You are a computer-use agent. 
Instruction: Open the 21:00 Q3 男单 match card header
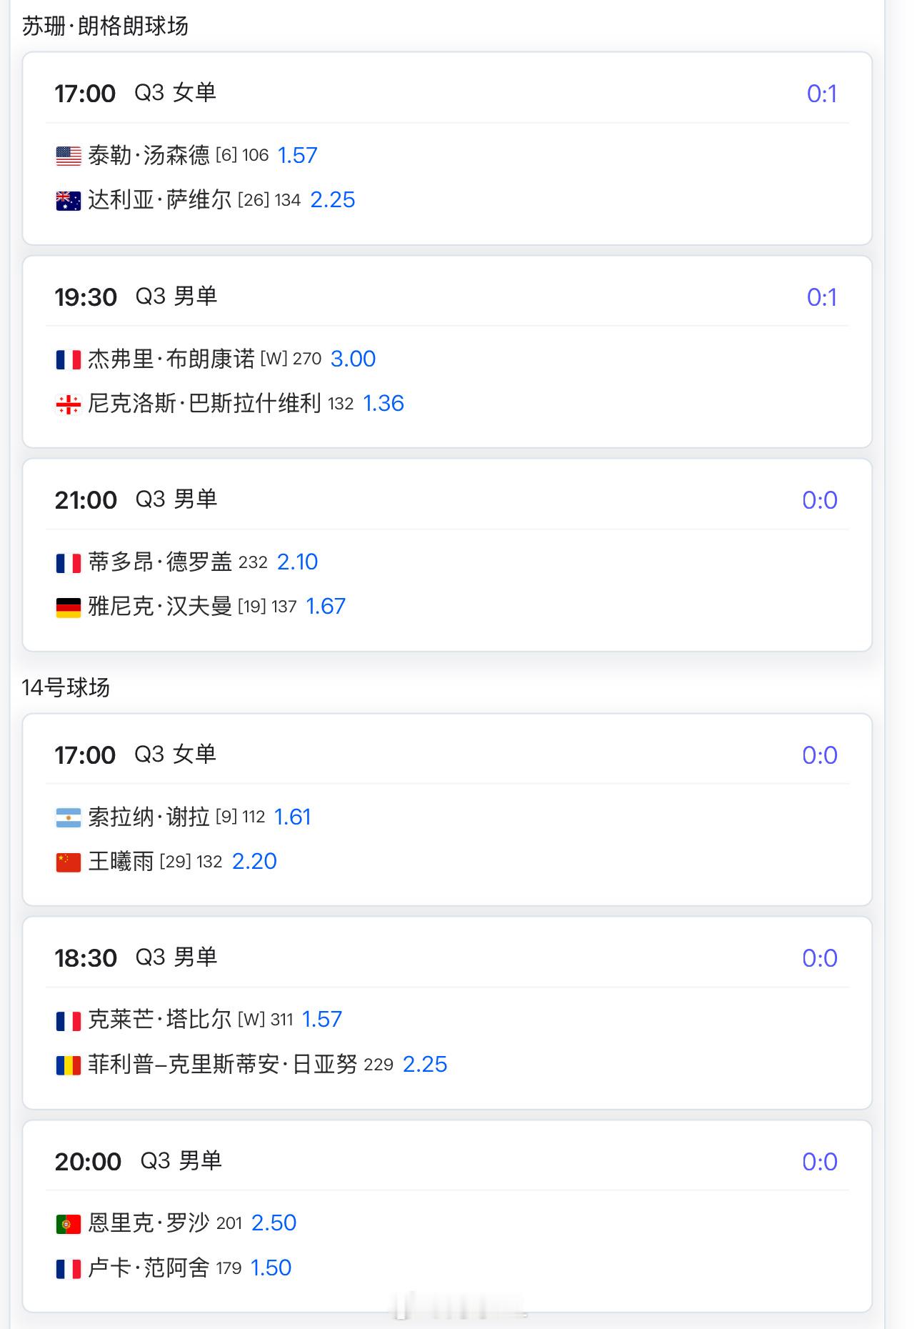[447, 500]
